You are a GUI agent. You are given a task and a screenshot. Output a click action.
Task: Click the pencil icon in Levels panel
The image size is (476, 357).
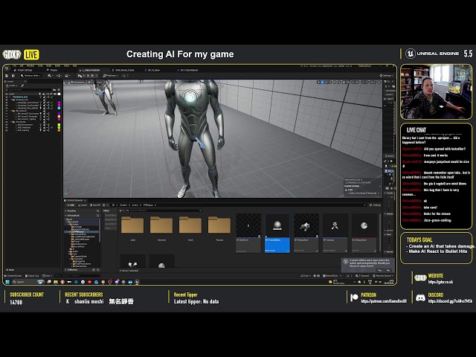pyautogui.click(x=22, y=86)
